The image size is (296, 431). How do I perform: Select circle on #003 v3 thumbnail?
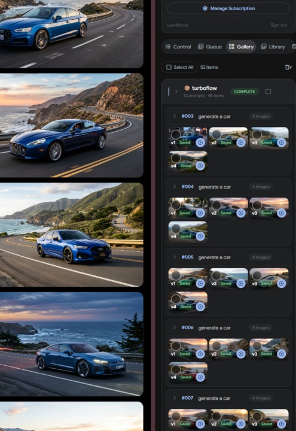tap(257, 135)
